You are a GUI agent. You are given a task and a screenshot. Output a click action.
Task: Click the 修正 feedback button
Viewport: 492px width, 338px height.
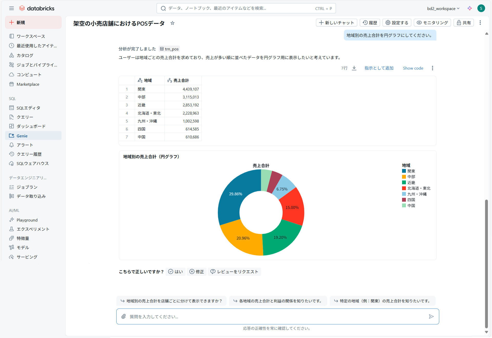(197, 272)
